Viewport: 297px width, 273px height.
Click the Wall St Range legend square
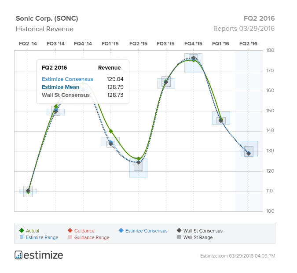(x=179, y=237)
